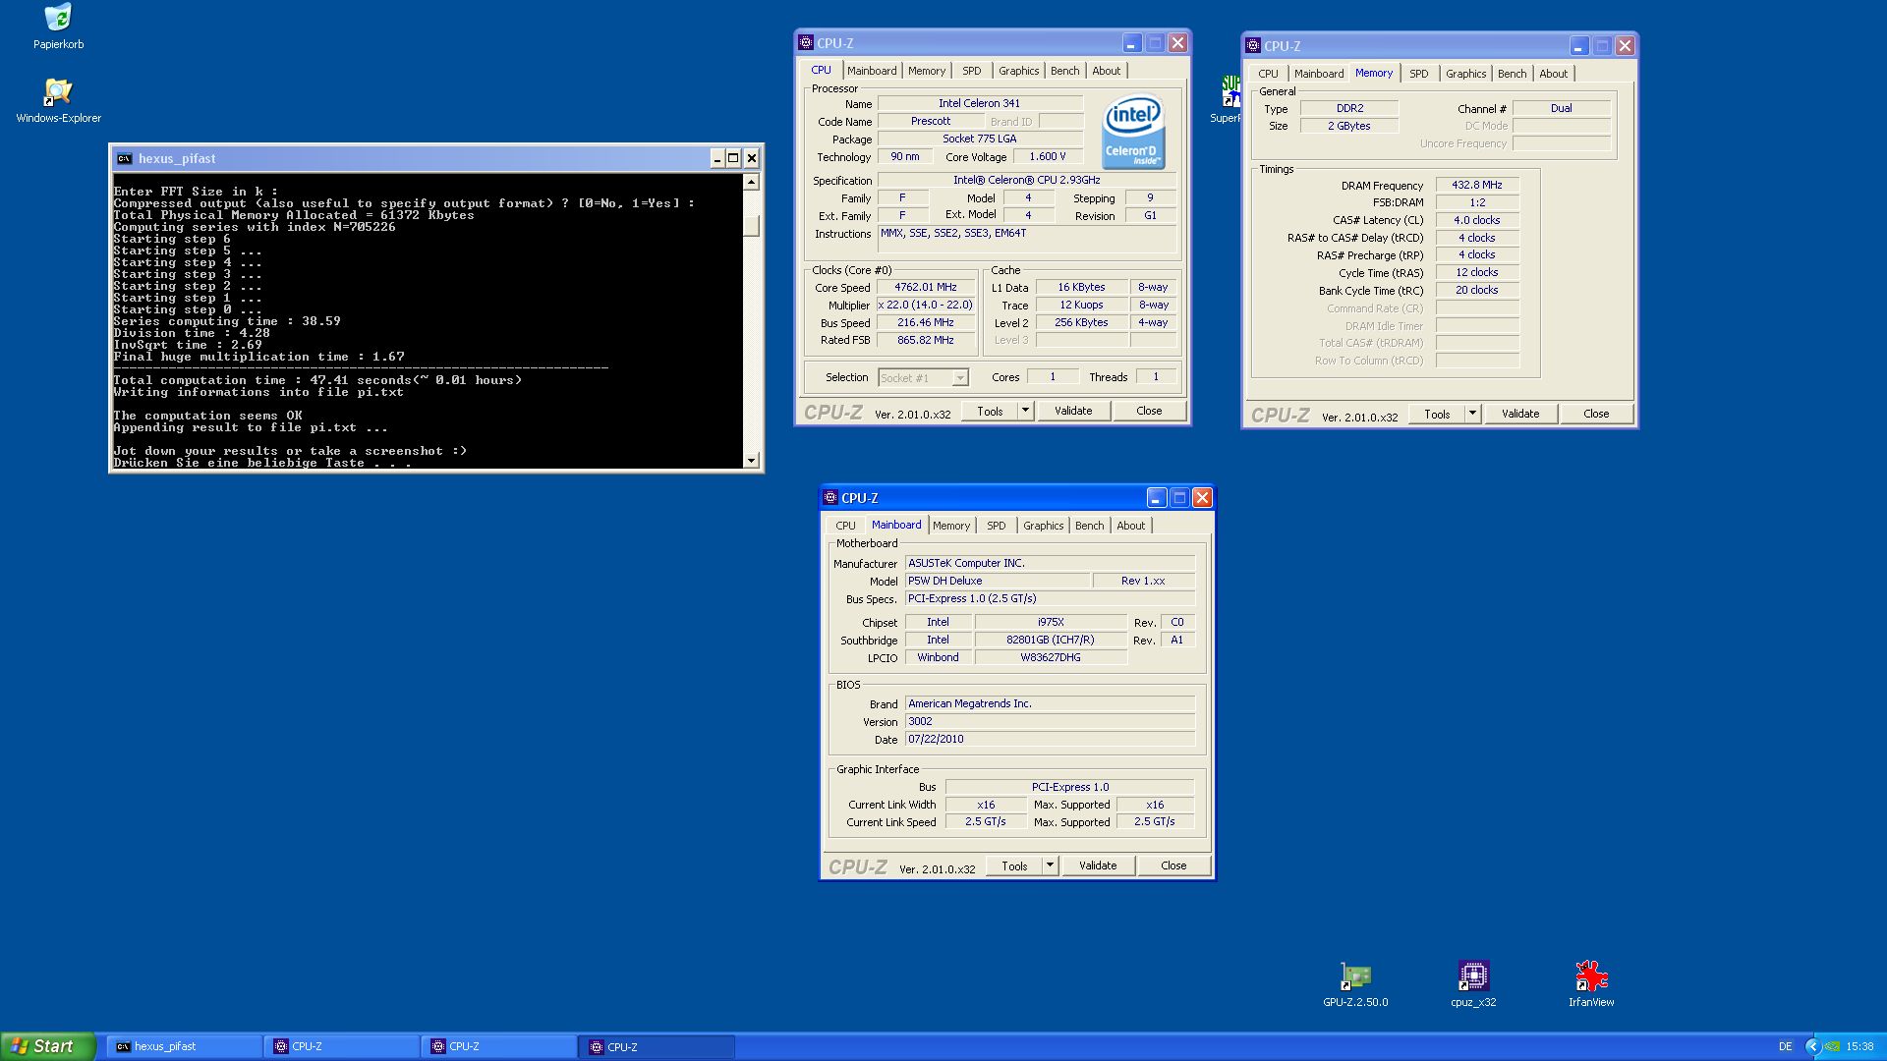
Task: Click the graphics tray icon near the clock
Action: [x=1832, y=1046]
